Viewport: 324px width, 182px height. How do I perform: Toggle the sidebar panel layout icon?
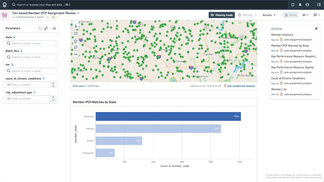click(x=319, y=5)
